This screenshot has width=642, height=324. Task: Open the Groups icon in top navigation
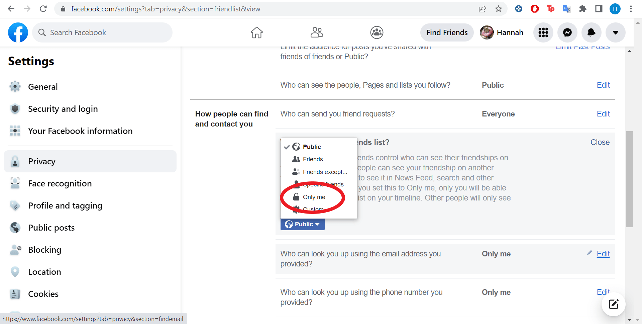click(x=377, y=32)
